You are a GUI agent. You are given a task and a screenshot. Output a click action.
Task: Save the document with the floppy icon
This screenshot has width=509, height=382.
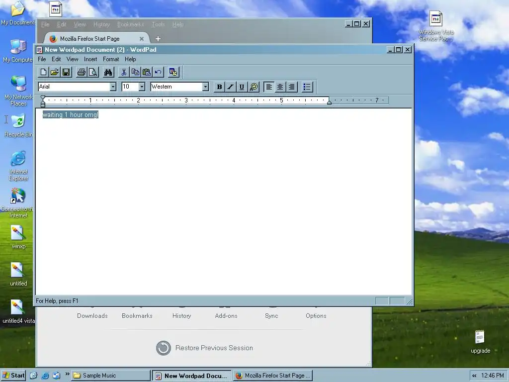click(66, 72)
